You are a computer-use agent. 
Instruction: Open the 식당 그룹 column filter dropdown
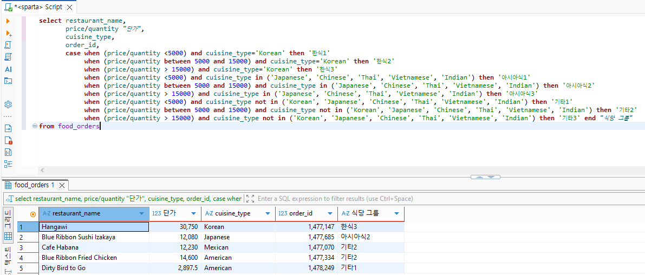click(396, 214)
